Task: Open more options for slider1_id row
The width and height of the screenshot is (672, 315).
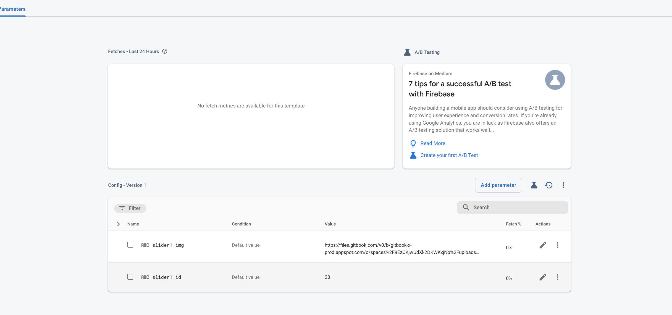Action: point(557,277)
